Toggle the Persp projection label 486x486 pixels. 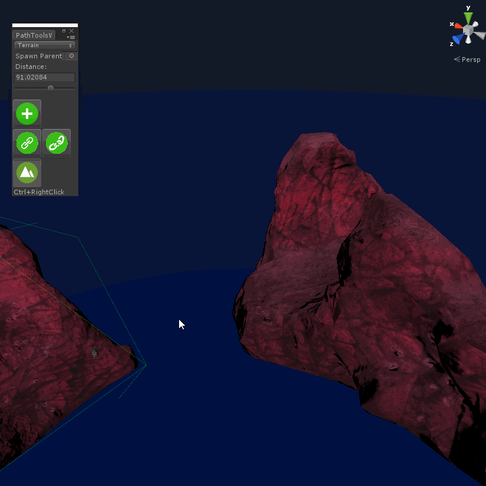coord(467,59)
